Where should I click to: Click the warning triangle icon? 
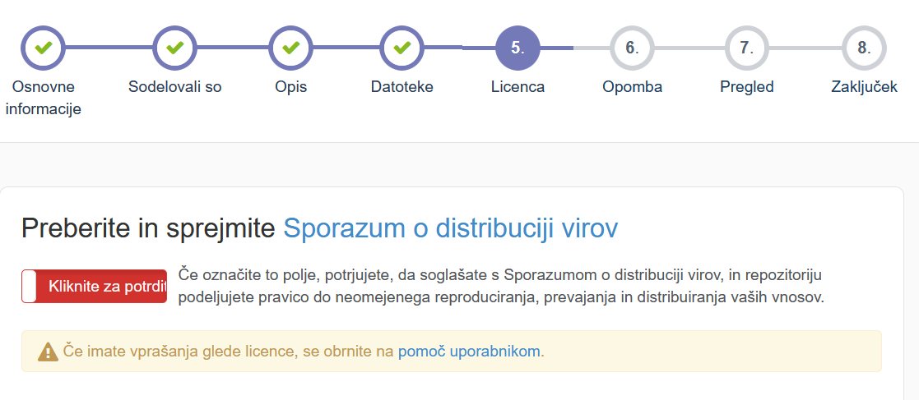point(49,352)
